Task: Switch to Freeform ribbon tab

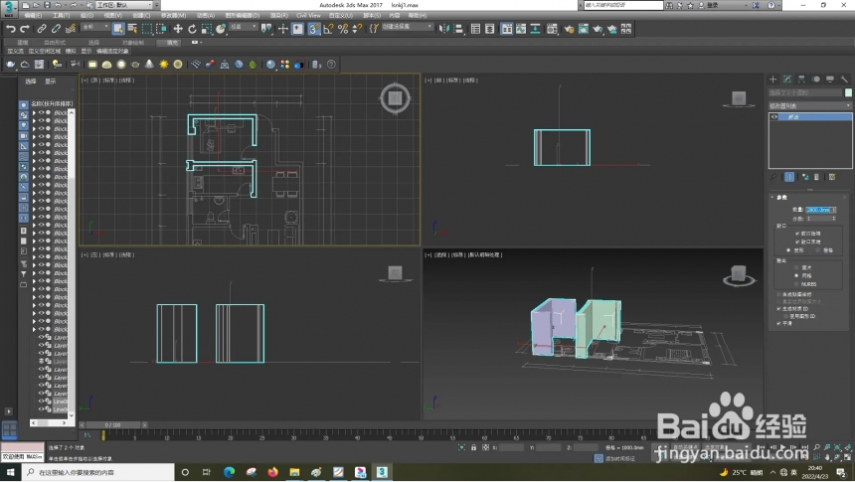Action: 55,43
